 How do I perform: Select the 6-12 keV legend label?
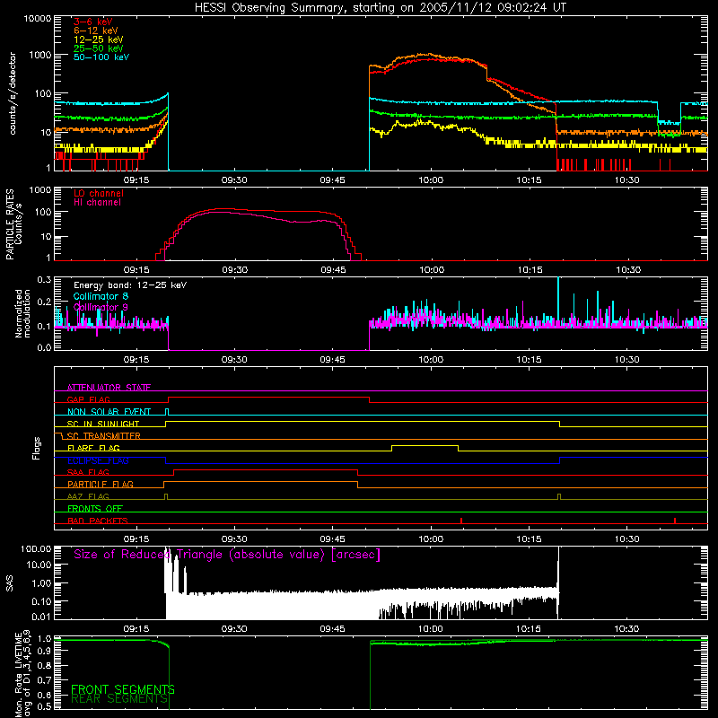click(x=96, y=31)
